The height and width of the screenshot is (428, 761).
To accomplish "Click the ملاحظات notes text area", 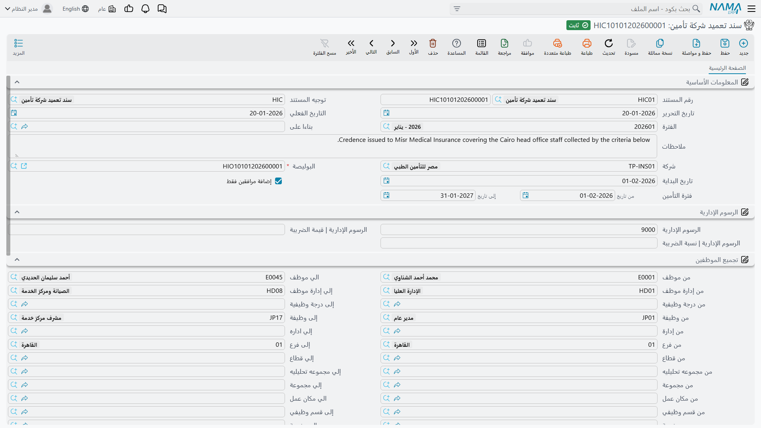I will click(x=333, y=146).
